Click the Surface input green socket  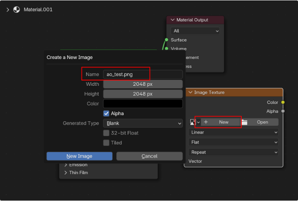(166, 40)
